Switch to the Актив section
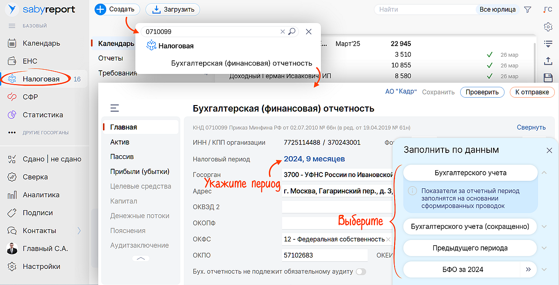This screenshot has height=285, width=559. pyautogui.click(x=120, y=142)
